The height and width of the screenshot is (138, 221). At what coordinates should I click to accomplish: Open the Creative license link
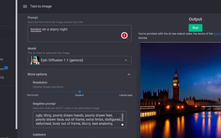tap(217, 34)
